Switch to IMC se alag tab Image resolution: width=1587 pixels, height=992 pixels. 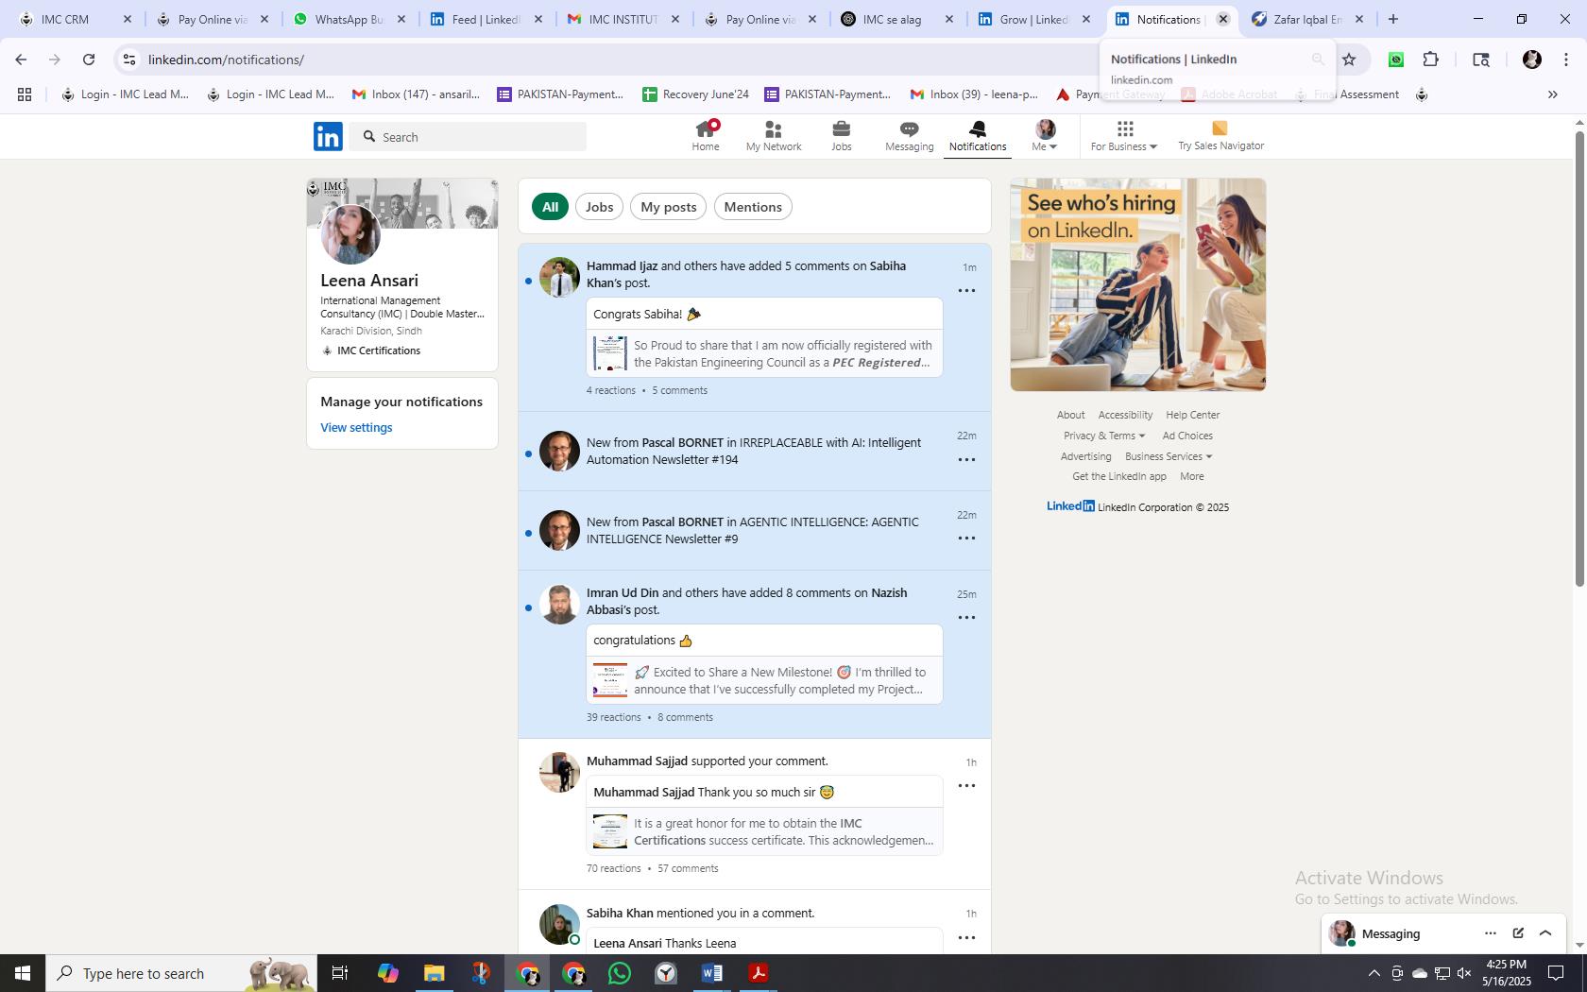(x=896, y=19)
